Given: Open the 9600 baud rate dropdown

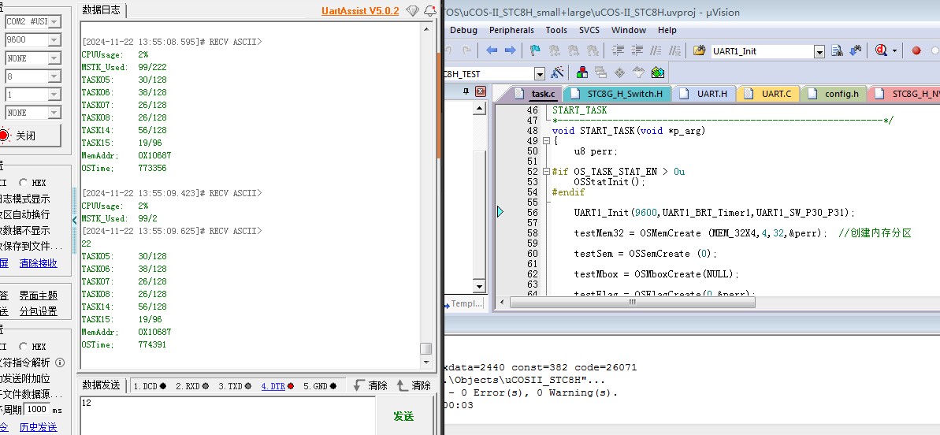Looking at the screenshot, I should (54, 39).
